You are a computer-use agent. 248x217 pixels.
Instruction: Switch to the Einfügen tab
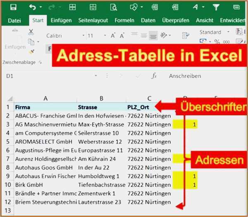[61, 20]
